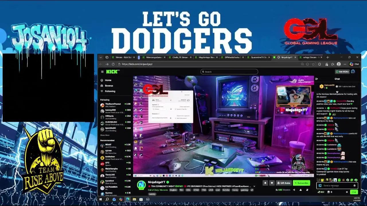Click the user avatar next to Get KICKs
The width and height of the screenshot is (367, 206).
pyautogui.click(x=353, y=72)
